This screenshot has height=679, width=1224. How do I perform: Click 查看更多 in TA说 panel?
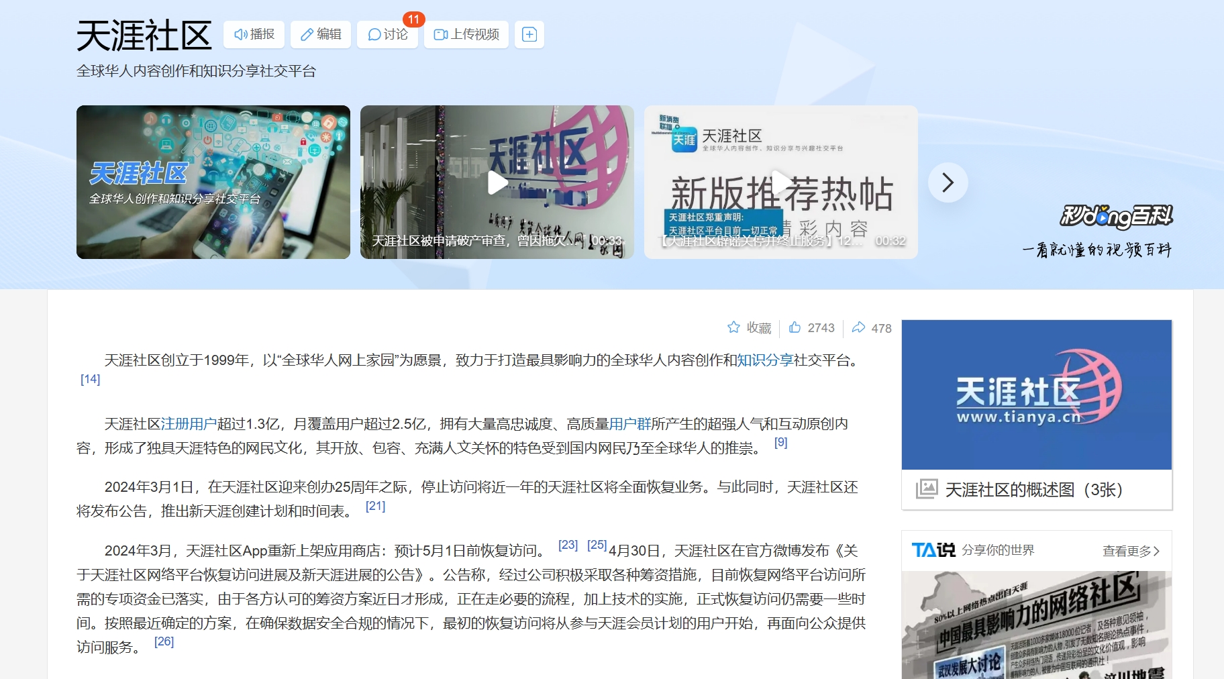click(x=1131, y=551)
